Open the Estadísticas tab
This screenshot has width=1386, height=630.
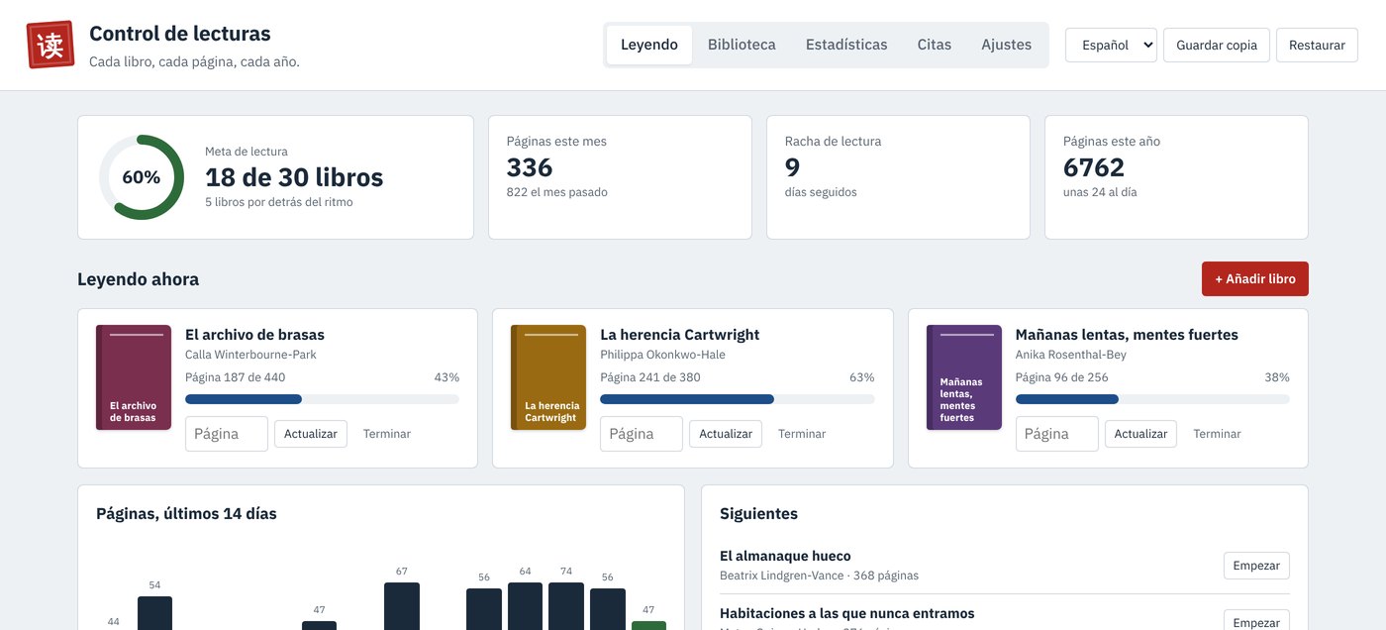pyautogui.click(x=846, y=45)
